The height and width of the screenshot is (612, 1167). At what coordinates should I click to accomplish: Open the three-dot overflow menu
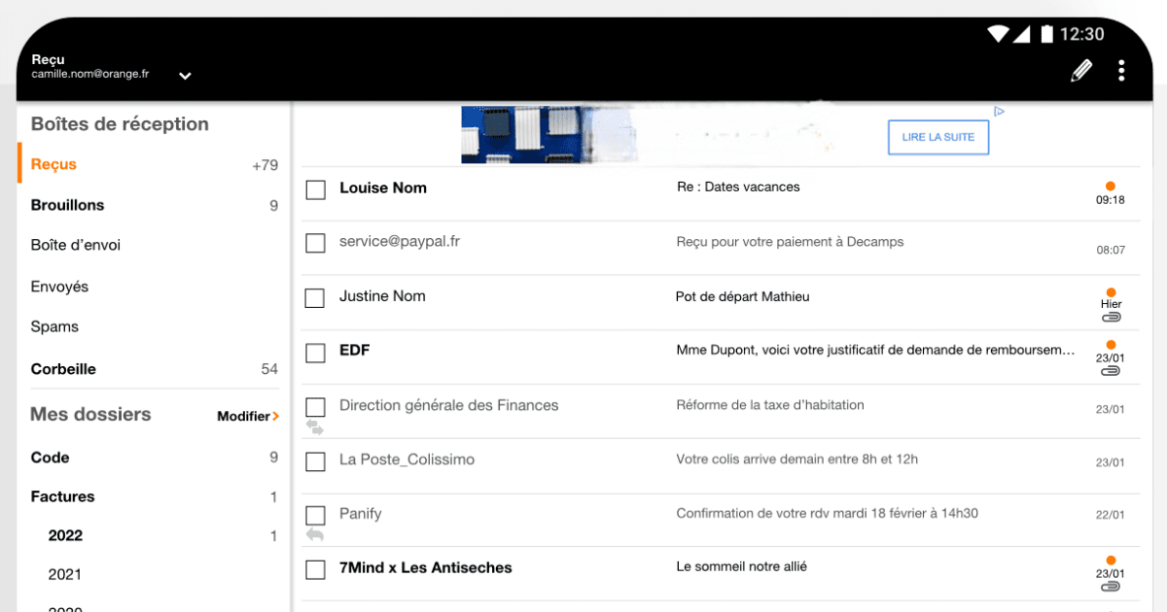tap(1121, 70)
